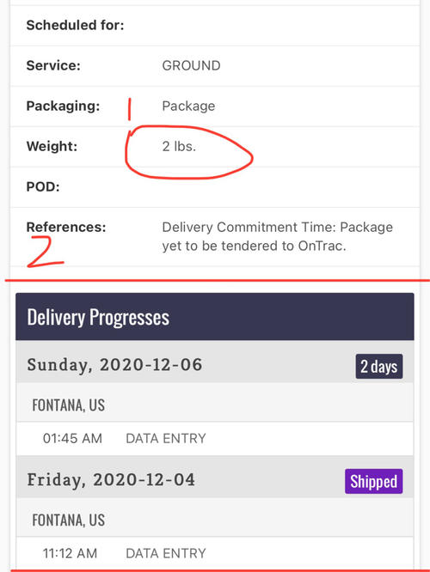
Task: Click the 'Service:' label
Action: 53,65
